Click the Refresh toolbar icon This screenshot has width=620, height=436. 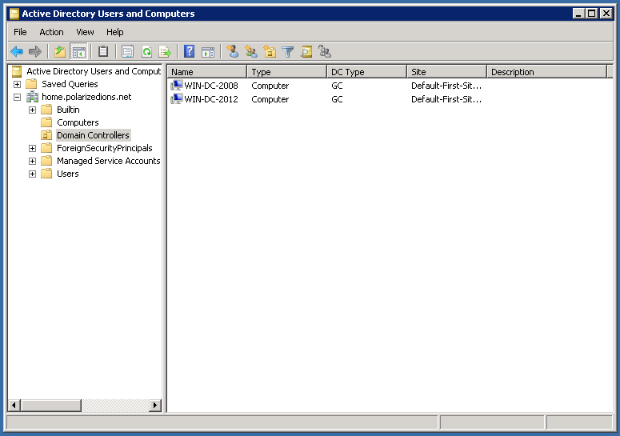(x=146, y=52)
